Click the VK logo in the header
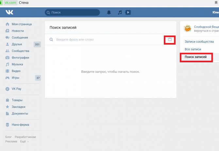219x151 pixels. [x=9, y=12]
